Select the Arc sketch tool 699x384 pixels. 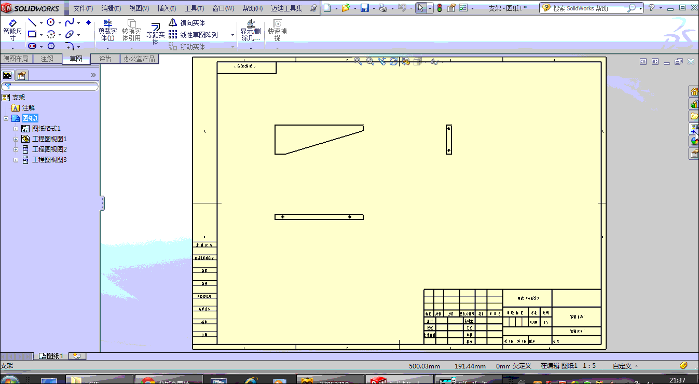(x=51, y=34)
